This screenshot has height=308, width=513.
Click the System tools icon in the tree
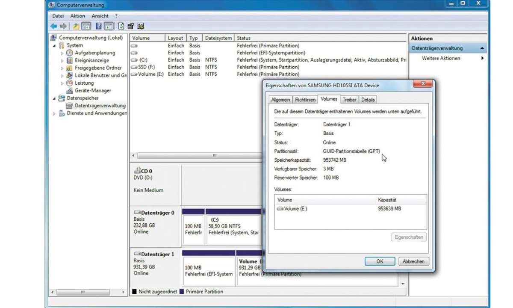tap(62, 45)
